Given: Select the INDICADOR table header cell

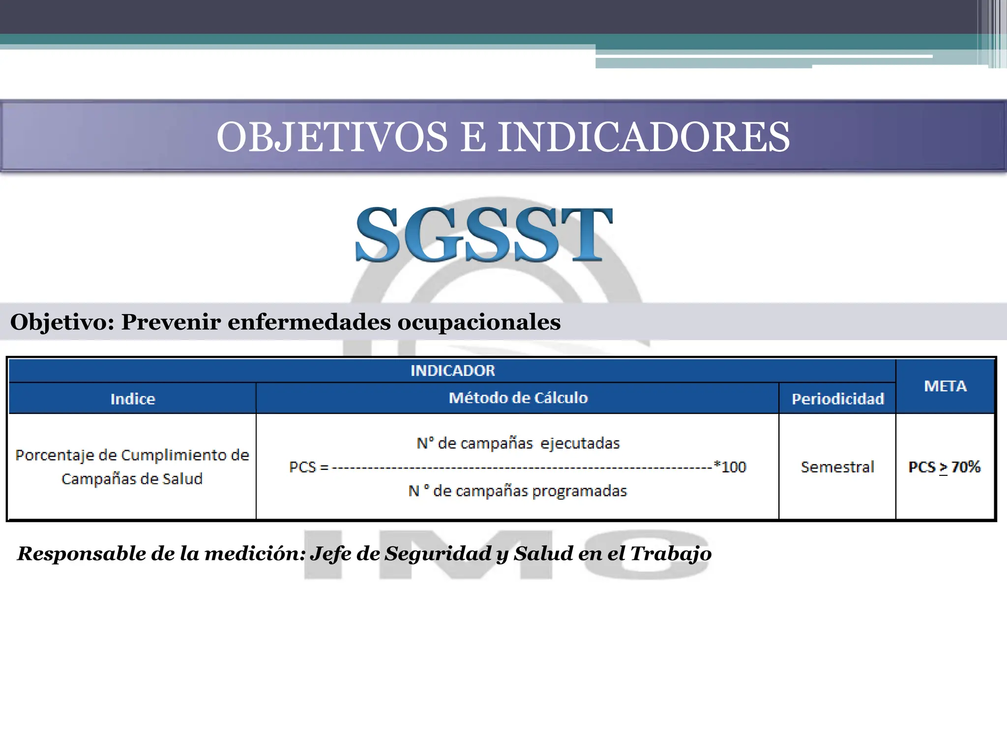Looking at the screenshot, I should 452,371.
